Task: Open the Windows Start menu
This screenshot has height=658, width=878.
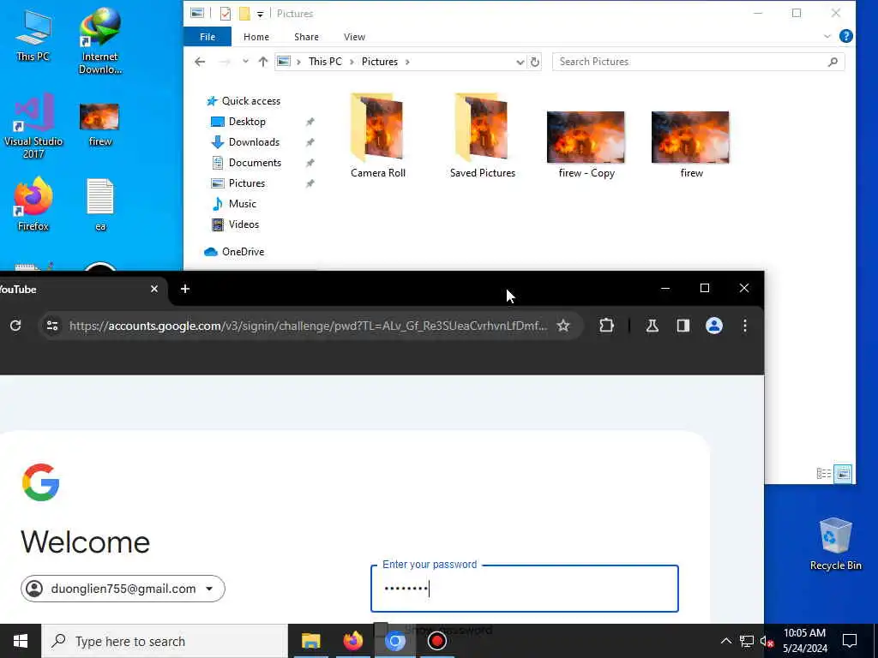Action: [x=21, y=641]
